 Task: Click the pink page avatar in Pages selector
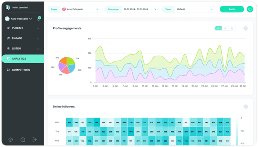64,9
